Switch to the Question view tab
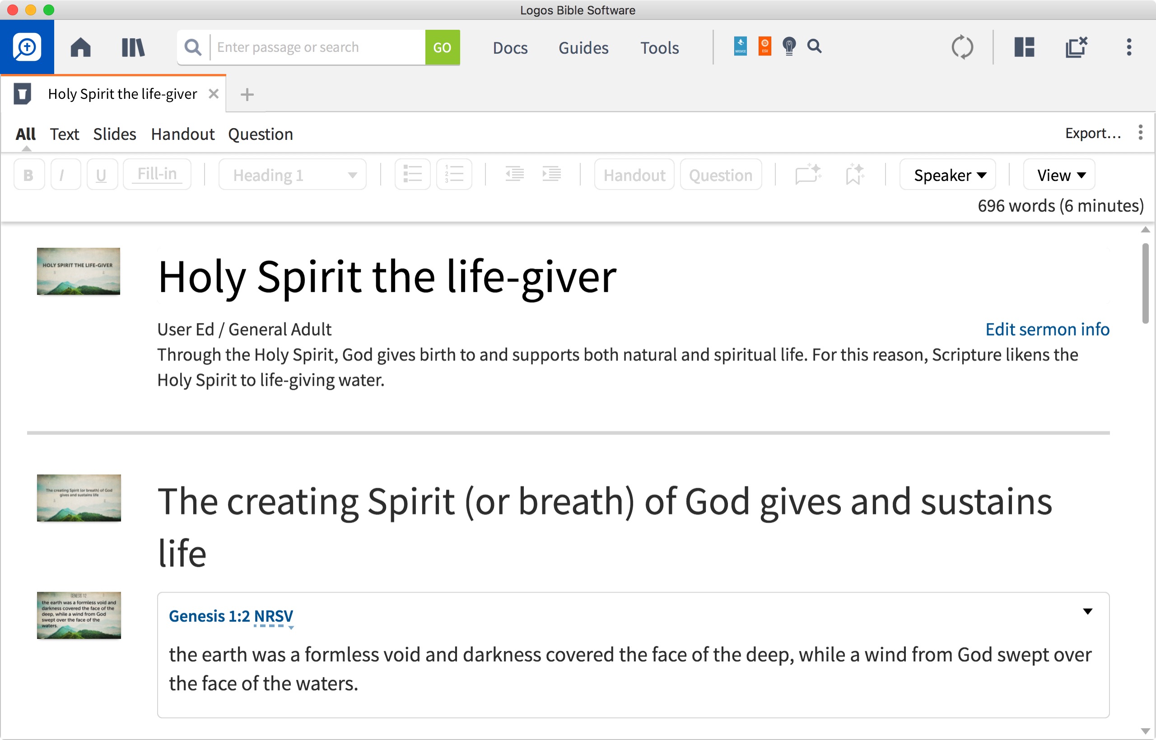Screen dimensions: 1156x740 click(x=260, y=134)
